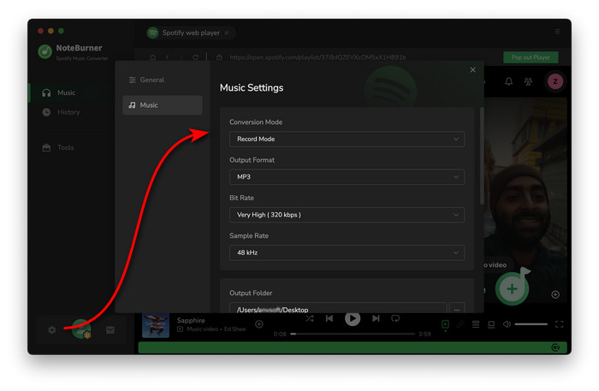Expand the Conversion Mode dropdown

[347, 139]
